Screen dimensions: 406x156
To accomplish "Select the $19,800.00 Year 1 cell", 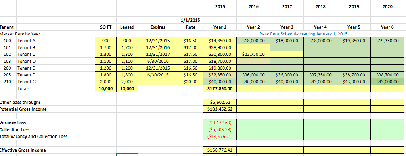I will point(220,68).
